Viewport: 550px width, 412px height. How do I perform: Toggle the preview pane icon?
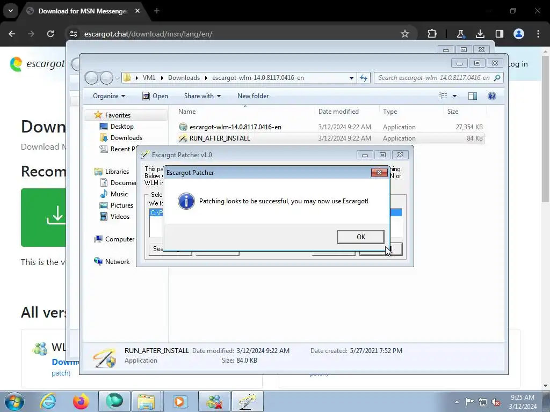473,96
